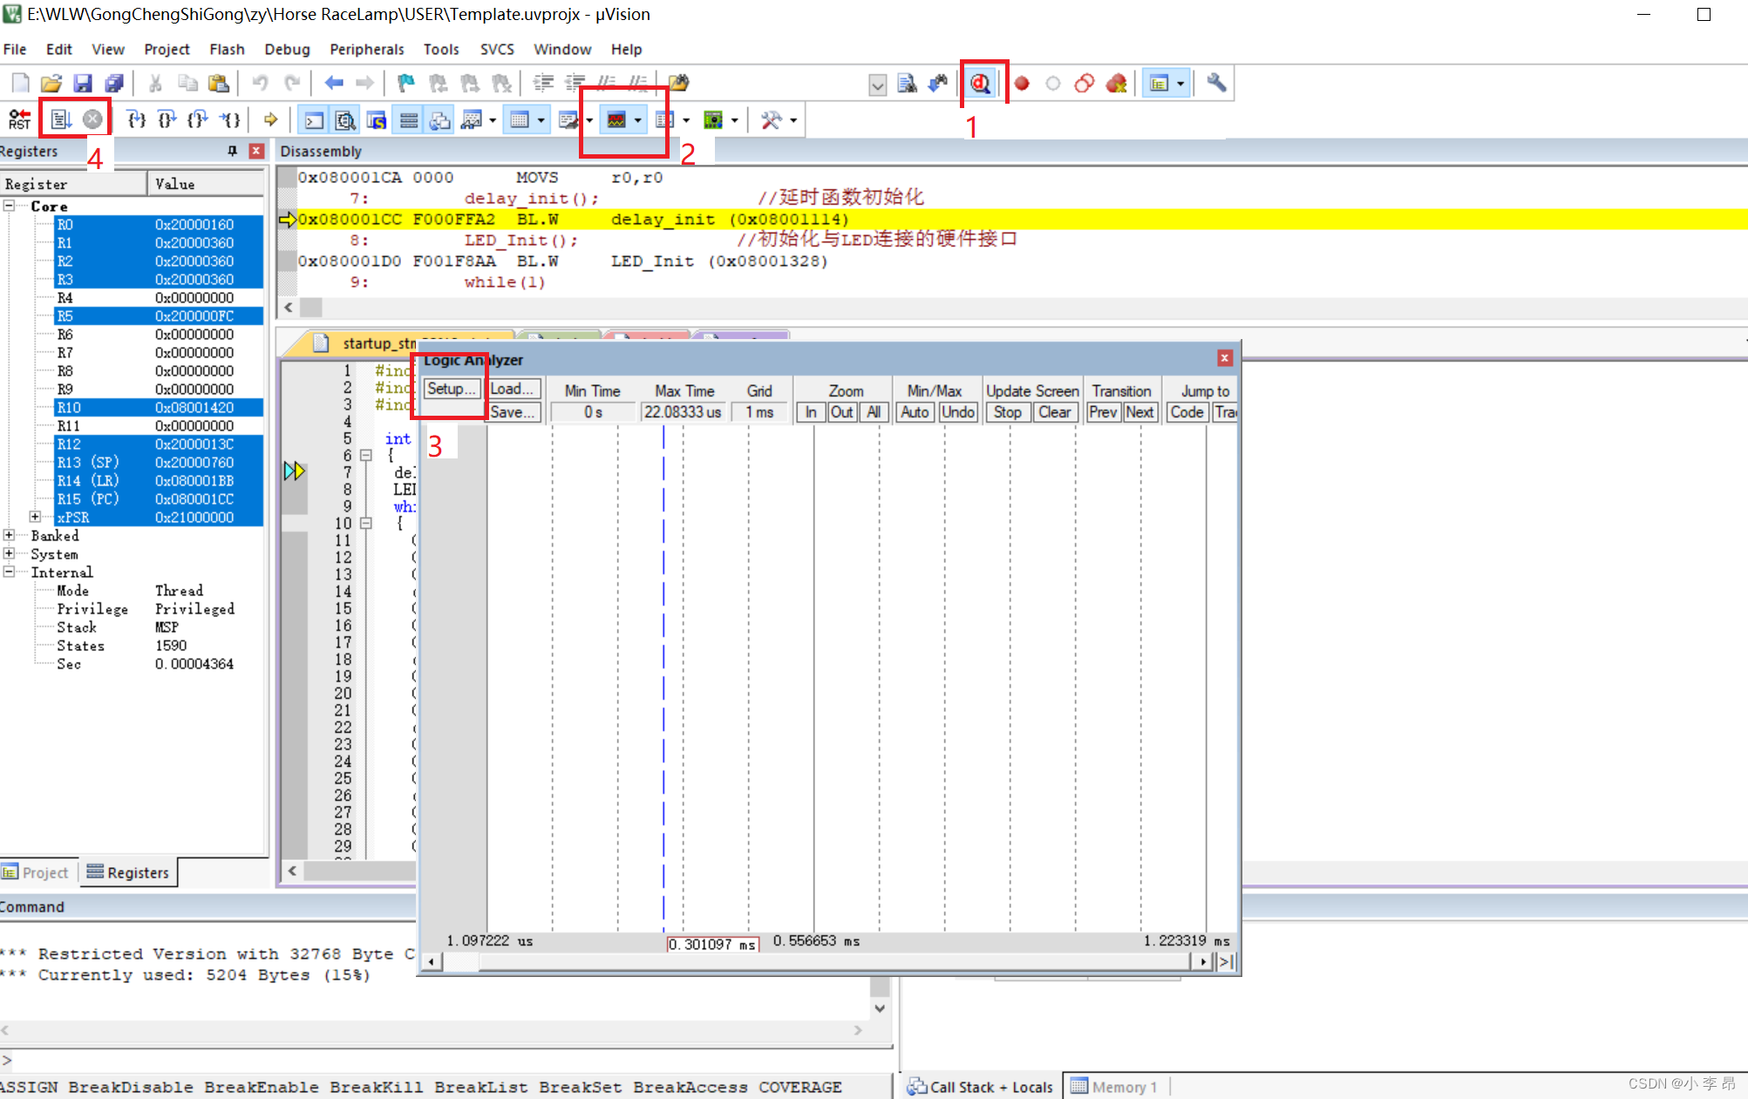Collapse the Core registers group
Image resolution: width=1748 pixels, height=1099 pixels.
[9, 206]
